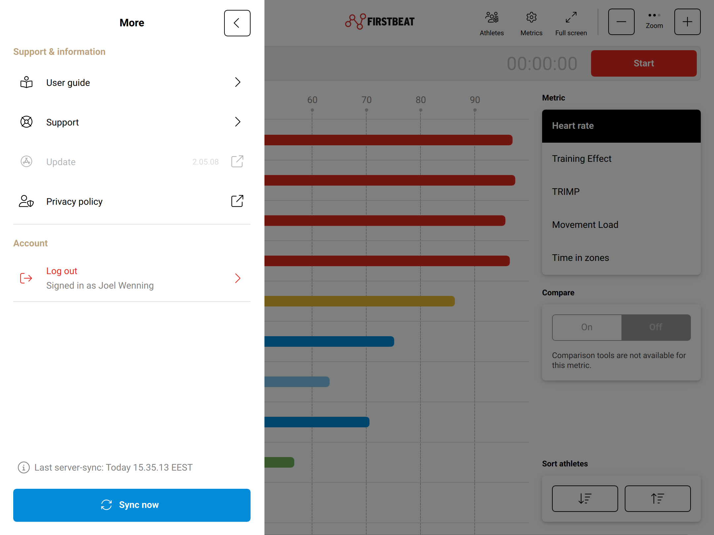The image size is (714, 535).
Task: Open the Athletes toolbar icon
Action: tap(492, 24)
